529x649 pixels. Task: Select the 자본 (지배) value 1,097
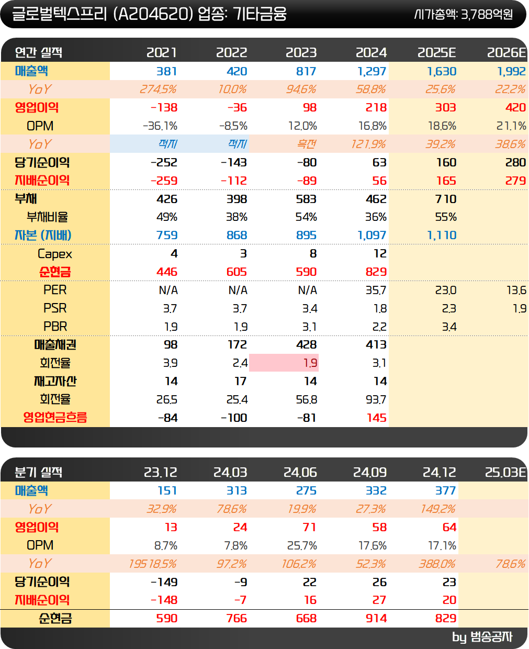tap(372, 235)
